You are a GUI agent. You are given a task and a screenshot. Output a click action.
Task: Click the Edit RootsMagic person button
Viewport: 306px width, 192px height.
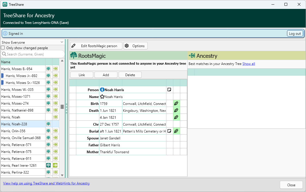tap(96, 46)
